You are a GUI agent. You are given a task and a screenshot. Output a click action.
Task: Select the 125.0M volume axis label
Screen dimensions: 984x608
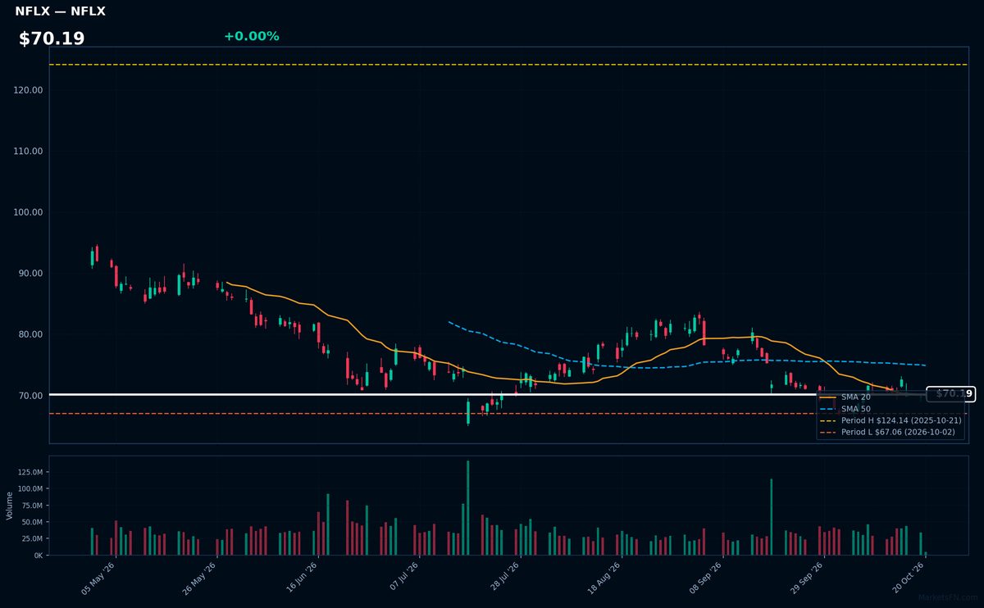coord(30,472)
